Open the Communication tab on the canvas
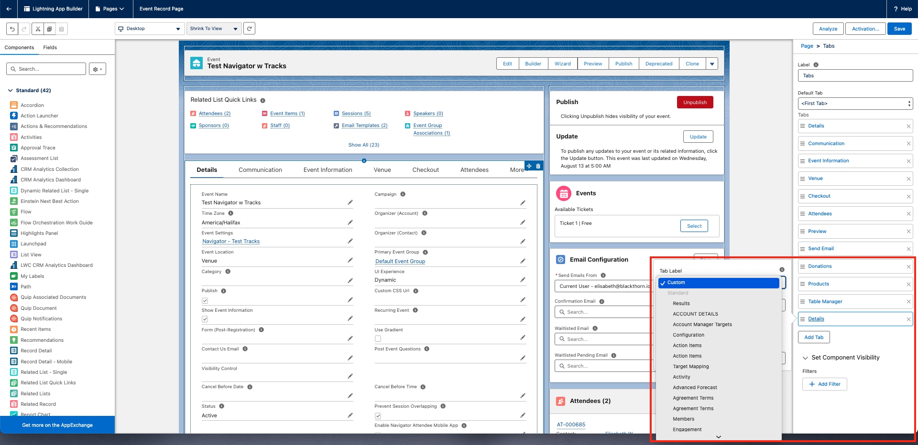The height and width of the screenshot is (445, 918). coord(260,170)
